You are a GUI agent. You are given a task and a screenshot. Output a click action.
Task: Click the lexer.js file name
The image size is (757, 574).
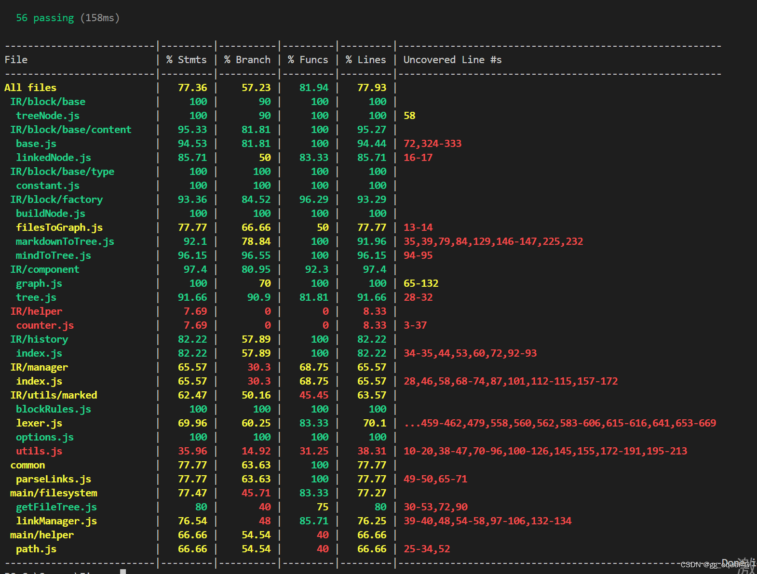39,423
